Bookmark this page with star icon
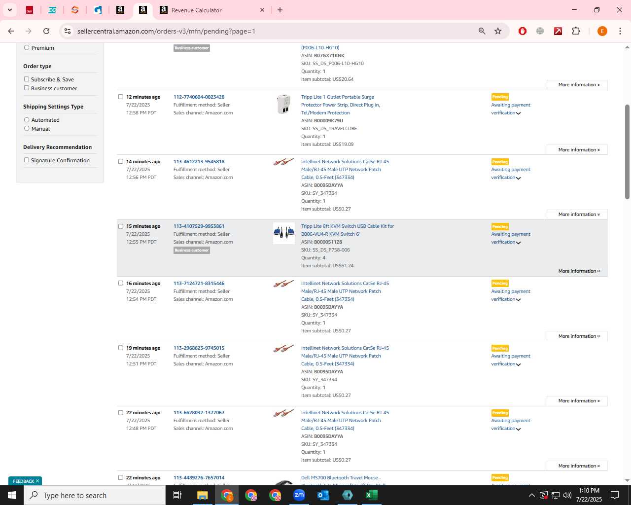631x505 pixels. point(498,31)
